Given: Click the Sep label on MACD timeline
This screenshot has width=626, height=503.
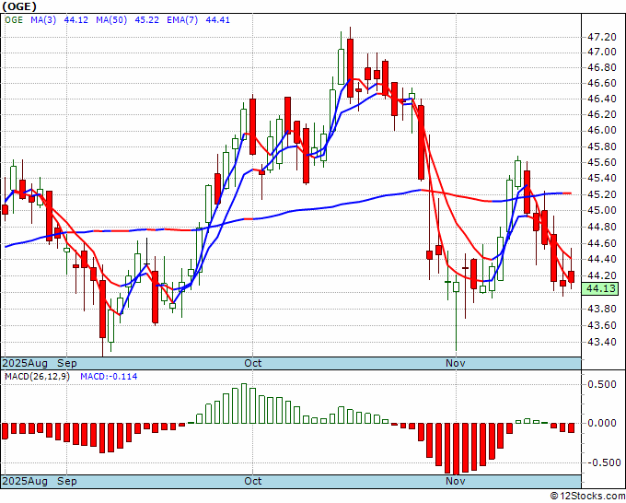Looking at the screenshot, I should (x=66, y=481).
